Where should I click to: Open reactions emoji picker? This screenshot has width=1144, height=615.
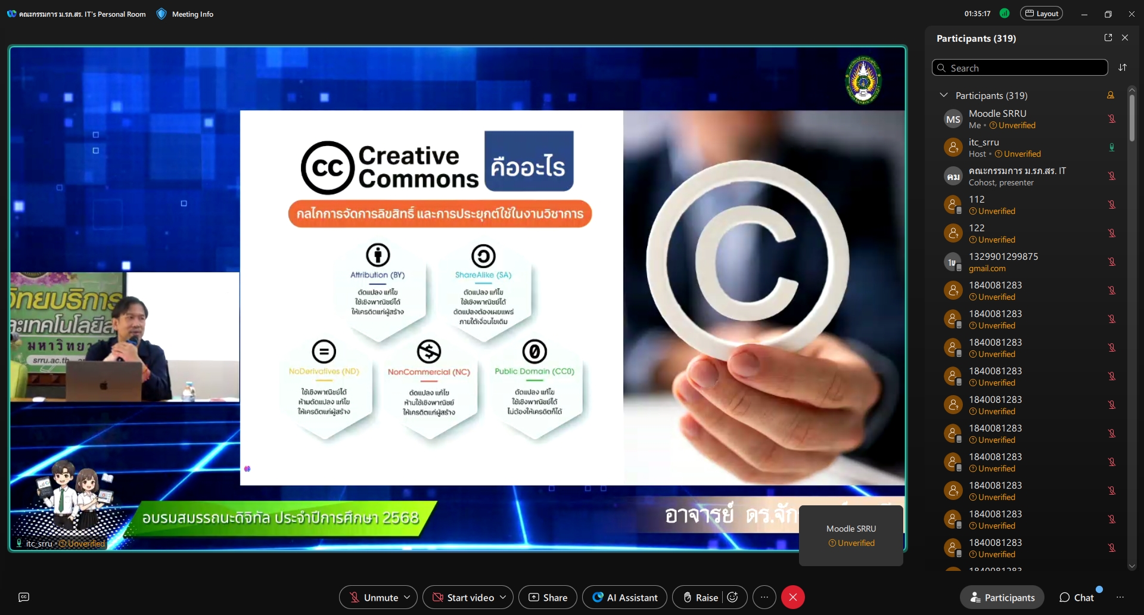click(733, 597)
